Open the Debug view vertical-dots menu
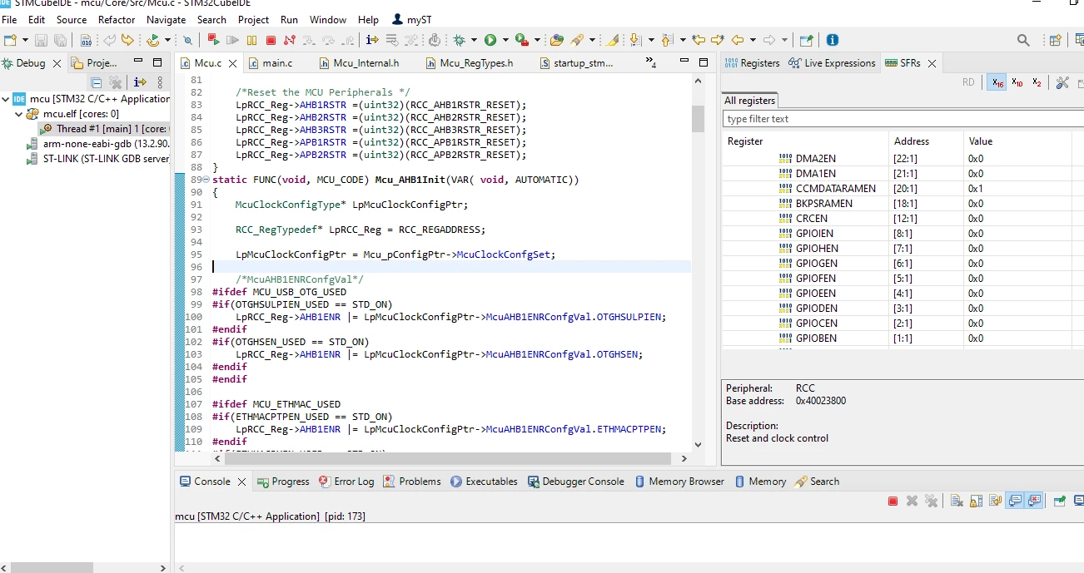The width and height of the screenshot is (1084, 573). (x=161, y=82)
